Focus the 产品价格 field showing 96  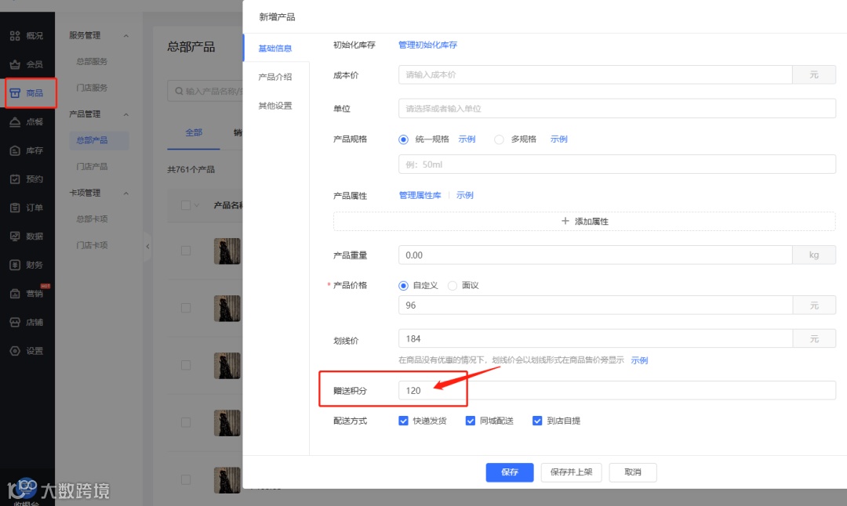595,305
